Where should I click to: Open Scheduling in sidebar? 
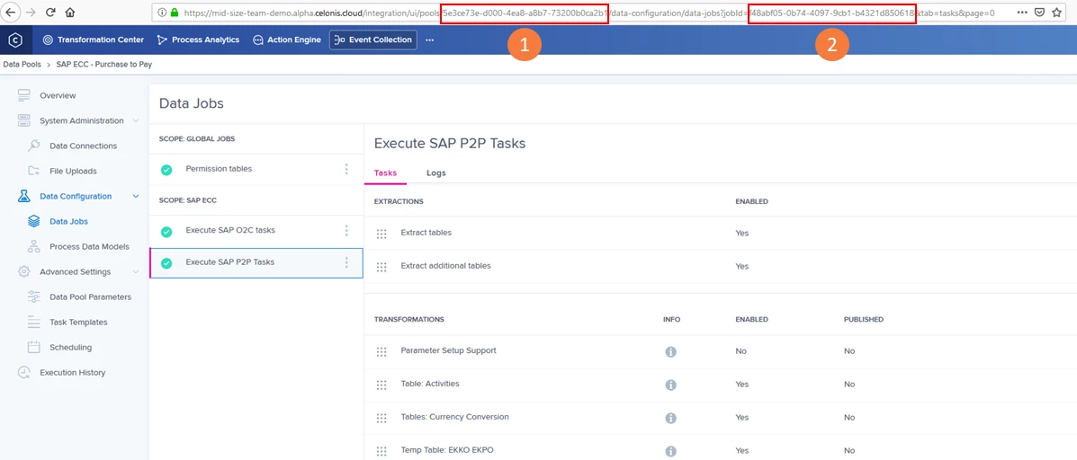click(x=71, y=348)
